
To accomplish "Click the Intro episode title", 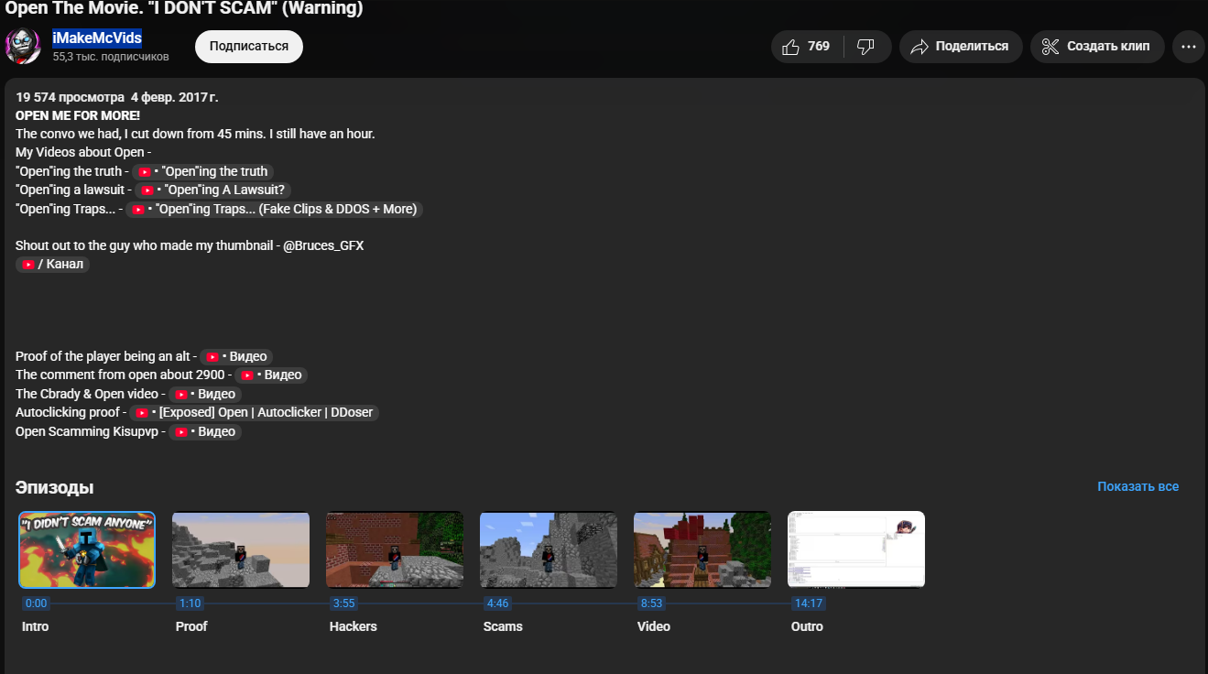I will (x=36, y=627).
